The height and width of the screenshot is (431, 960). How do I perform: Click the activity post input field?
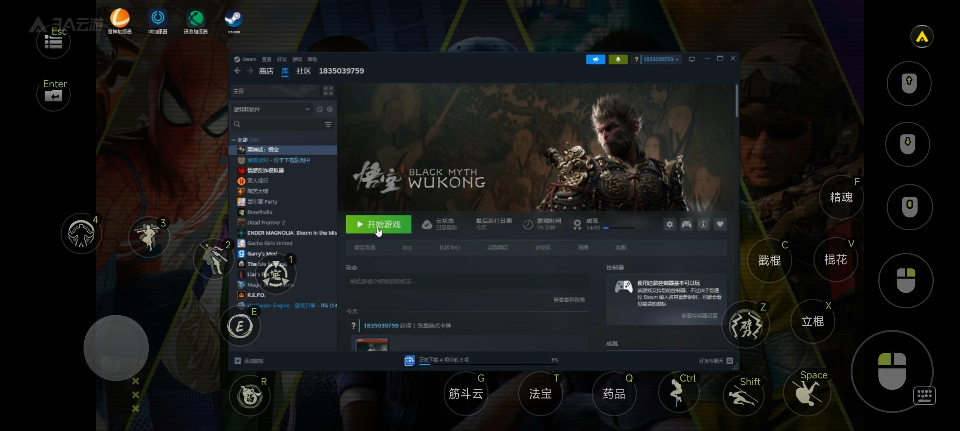tap(467, 282)
